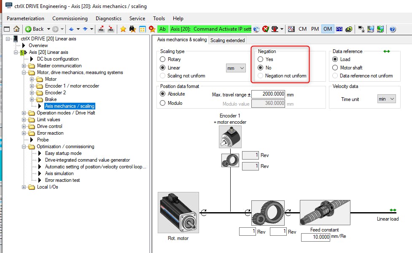Click the PAR load parameters icon with up arrow

[101, 29]
